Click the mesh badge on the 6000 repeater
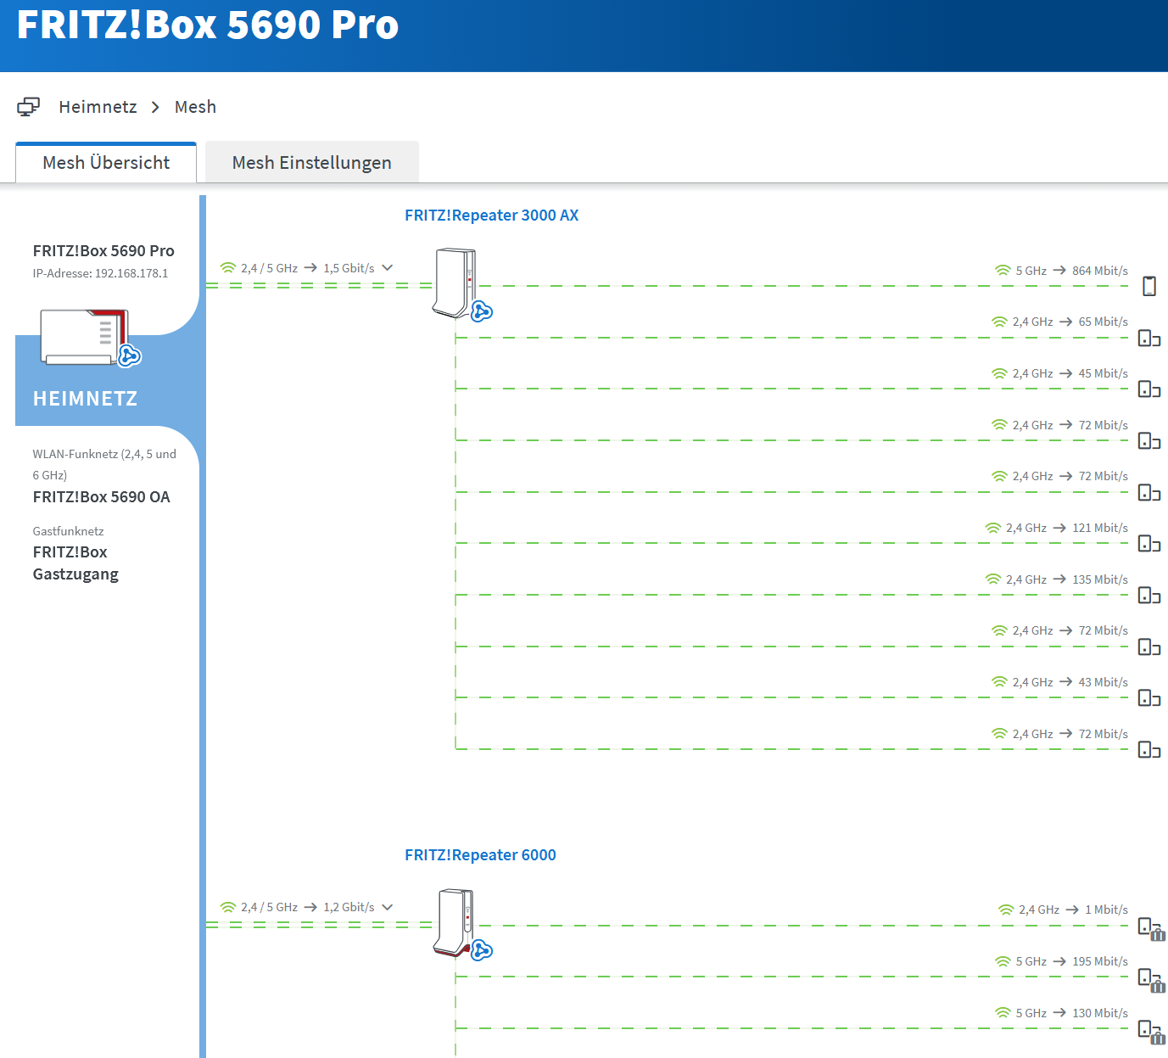1168x1058 pixels. [x=482, y=950]
